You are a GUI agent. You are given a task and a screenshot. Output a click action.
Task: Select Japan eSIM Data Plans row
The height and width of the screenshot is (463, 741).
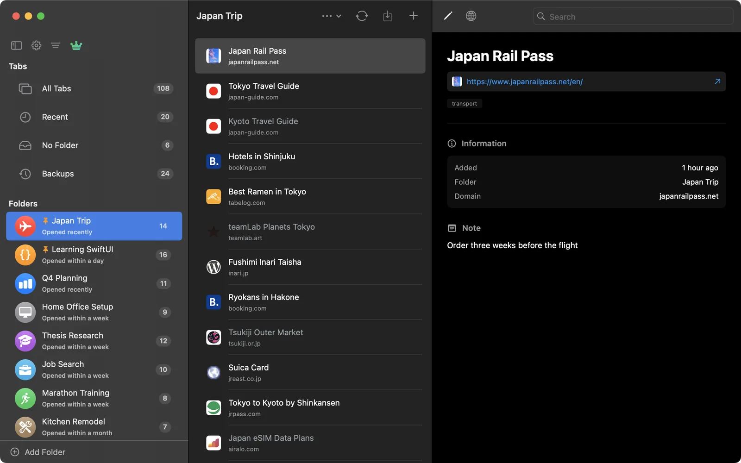coord(310,443)
